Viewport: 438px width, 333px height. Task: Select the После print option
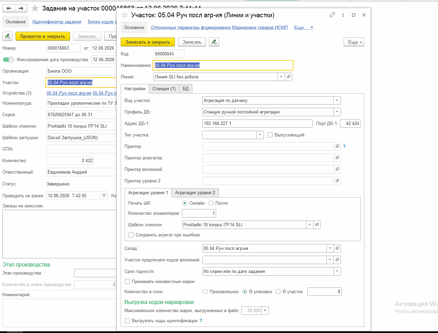click(211, 203)
